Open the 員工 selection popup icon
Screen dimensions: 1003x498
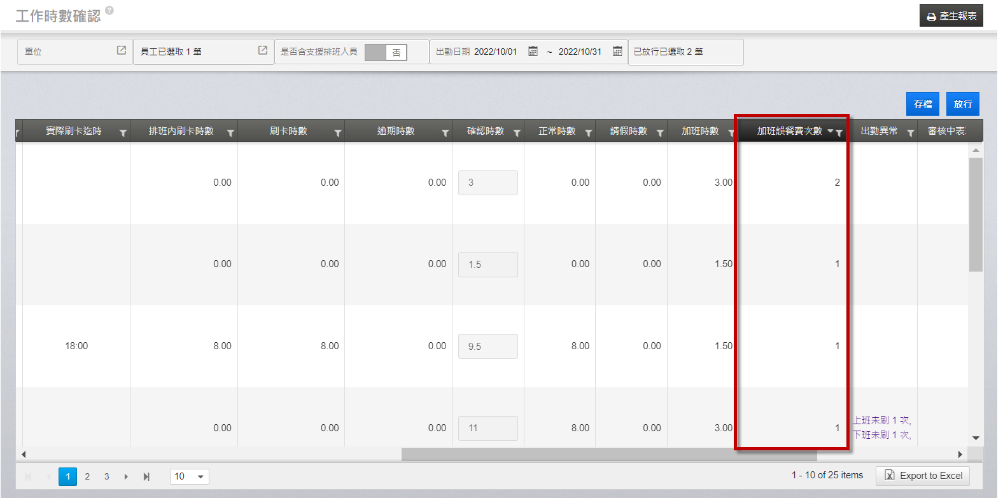(263, 50)
